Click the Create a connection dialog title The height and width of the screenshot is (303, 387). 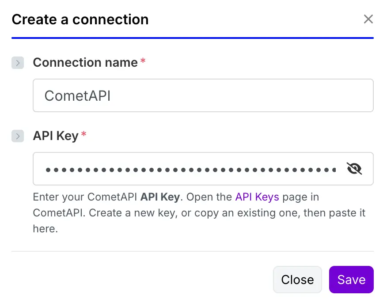point(80,19)
